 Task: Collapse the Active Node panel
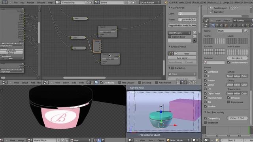(x=170, y=7)
